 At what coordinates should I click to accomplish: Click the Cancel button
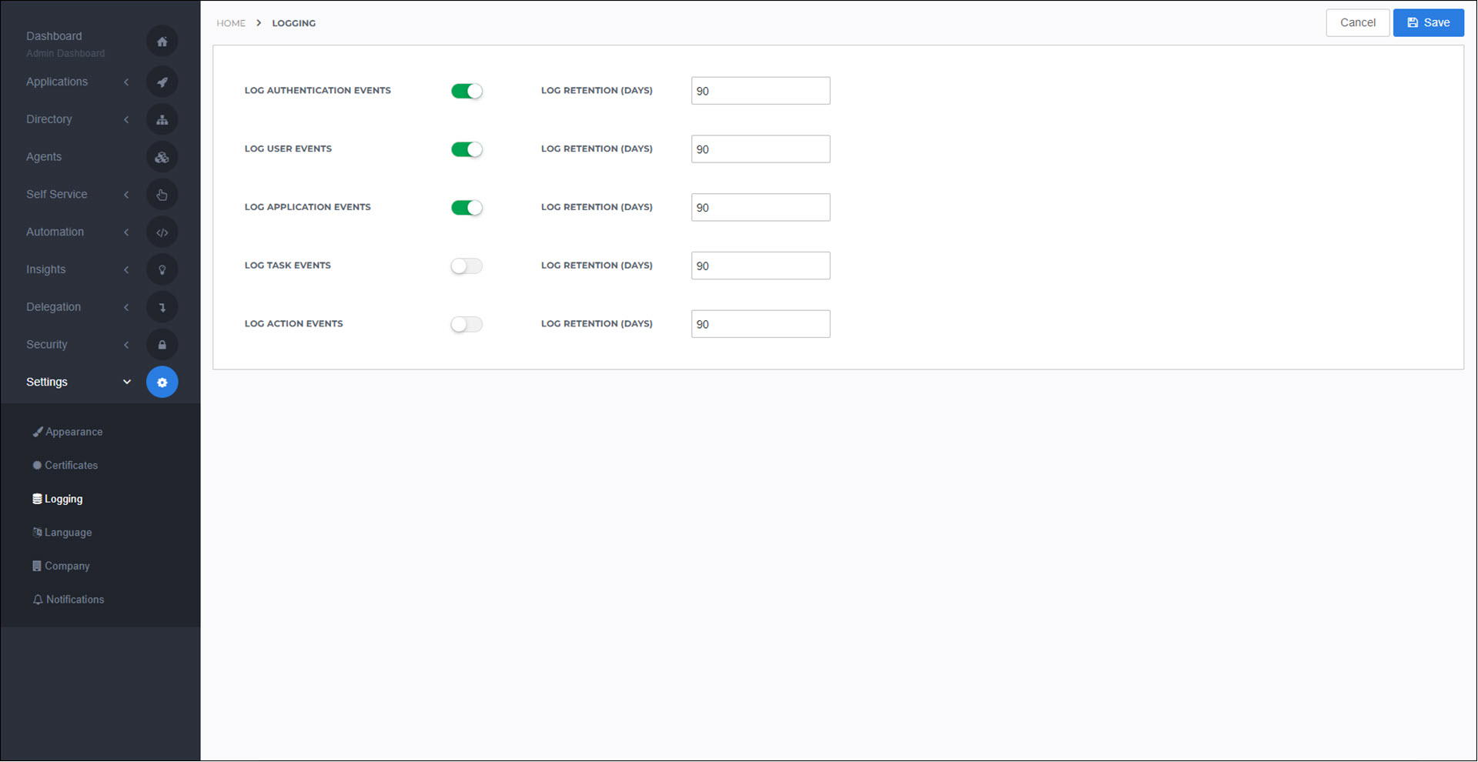click(1358, 23)
